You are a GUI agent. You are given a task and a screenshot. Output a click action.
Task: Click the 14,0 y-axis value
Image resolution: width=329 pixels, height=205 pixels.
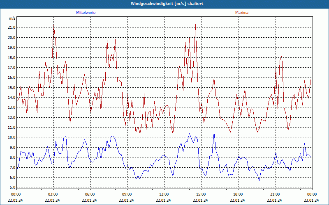pos(12,97)
